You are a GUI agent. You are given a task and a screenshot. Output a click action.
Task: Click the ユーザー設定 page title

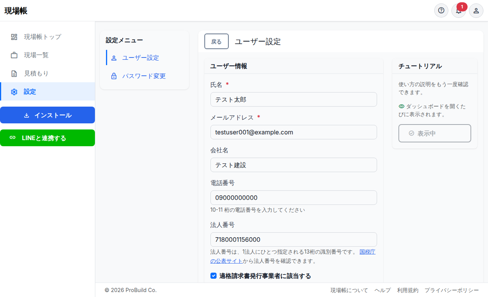(x=258, y=42)
